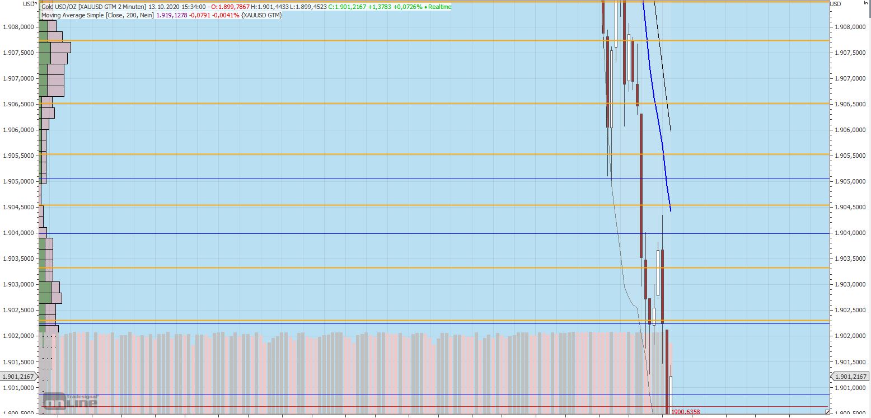Viewport: 871px width, 418px height.
Task: Click '1.906,0000' on the right price axis
Action: tap(850, 130)
